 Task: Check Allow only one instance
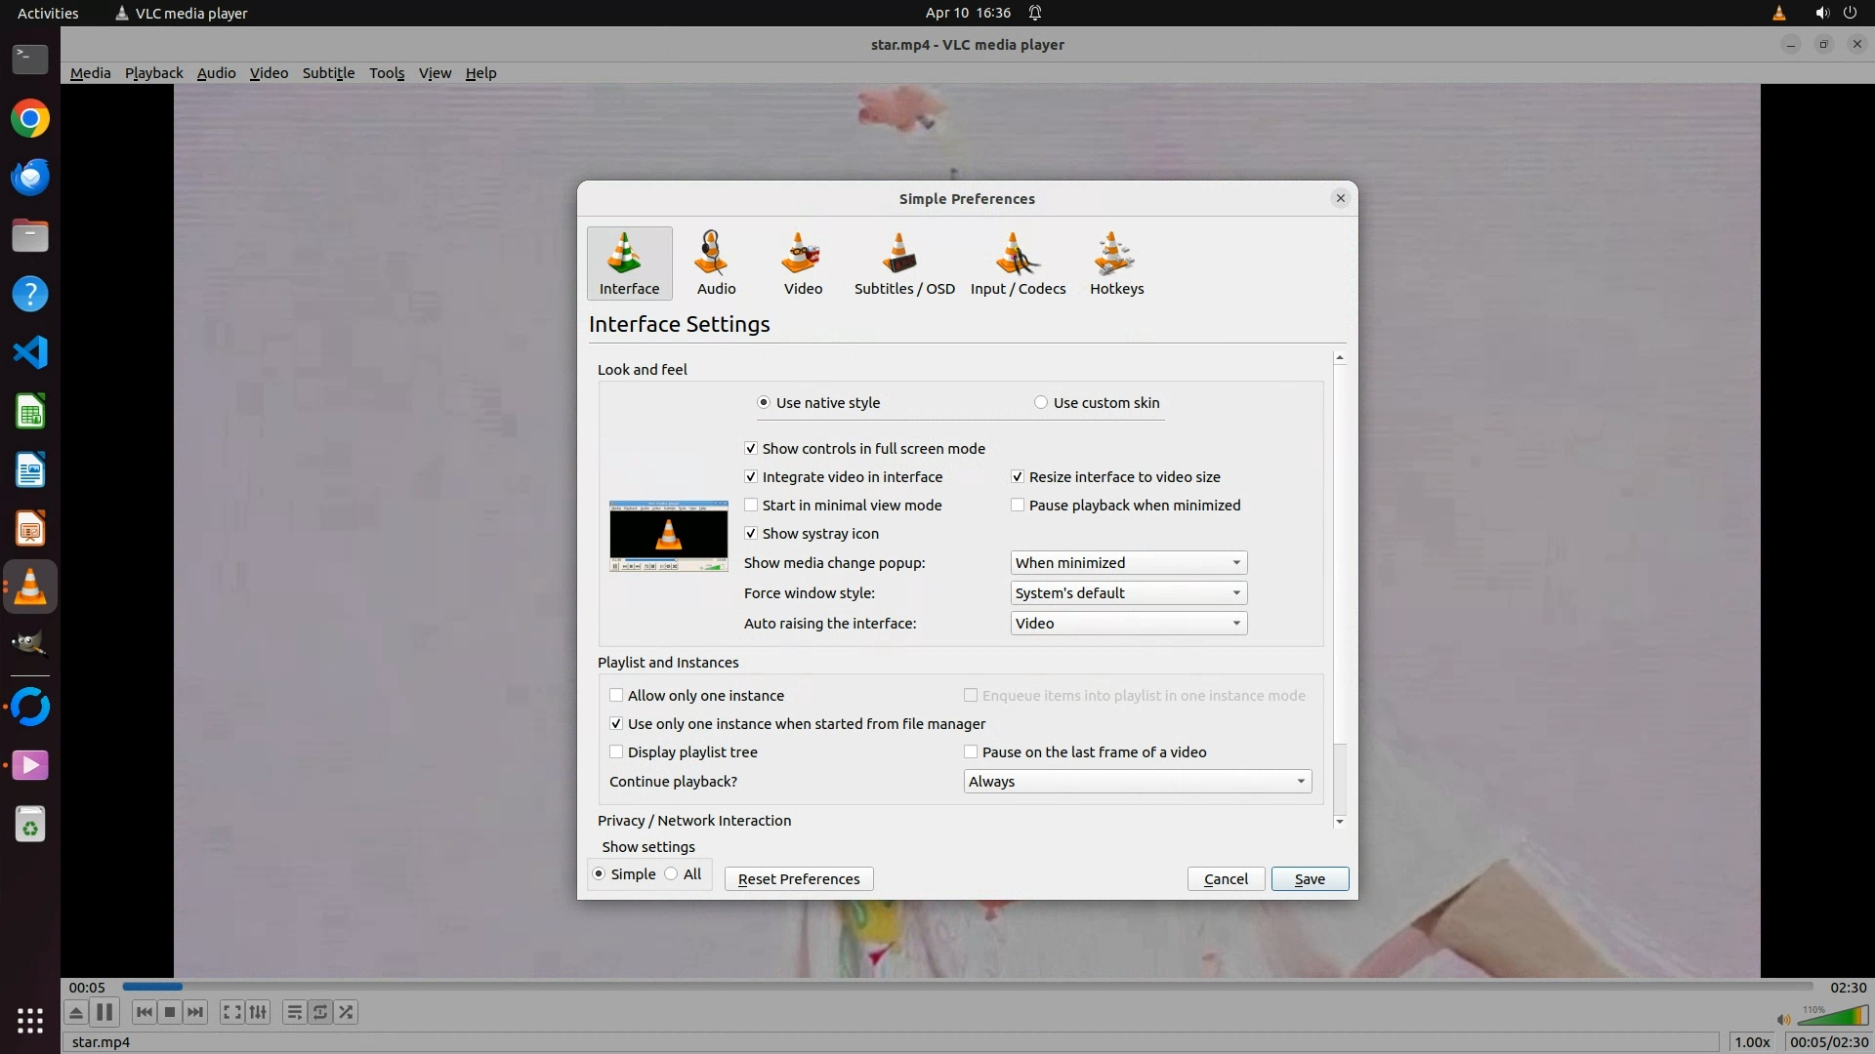point(616,696)
